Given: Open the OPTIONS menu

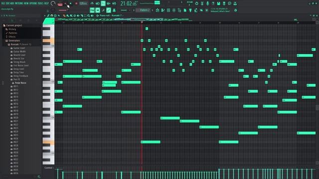Looking at the screenshot, I should 33,3.
